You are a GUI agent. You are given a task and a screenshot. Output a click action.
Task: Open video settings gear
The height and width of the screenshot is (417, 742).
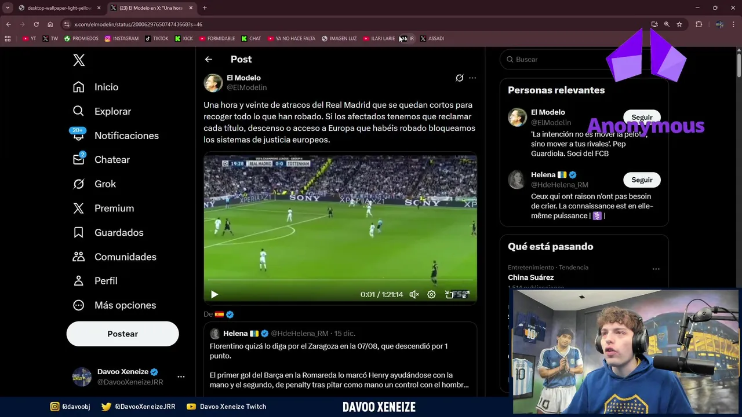[431, 294]
